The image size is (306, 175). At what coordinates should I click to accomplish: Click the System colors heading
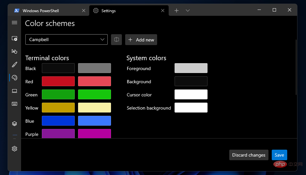coord(146,58)
